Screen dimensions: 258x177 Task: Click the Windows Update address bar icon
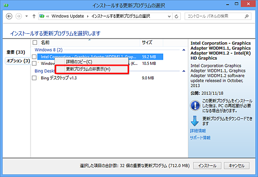click(42, 16)
